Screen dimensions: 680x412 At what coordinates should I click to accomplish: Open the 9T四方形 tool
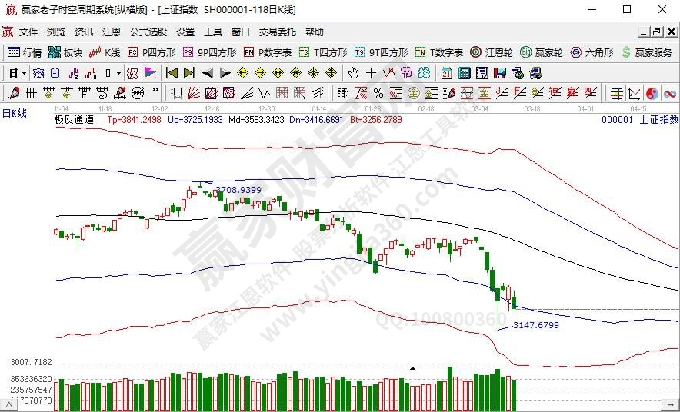tap(382, 52)
